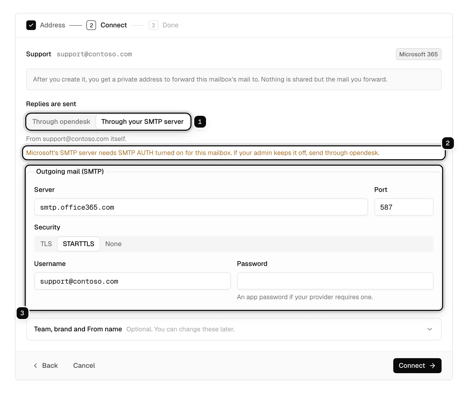
Task: Click the Cancel button
Action: (84, 366)
